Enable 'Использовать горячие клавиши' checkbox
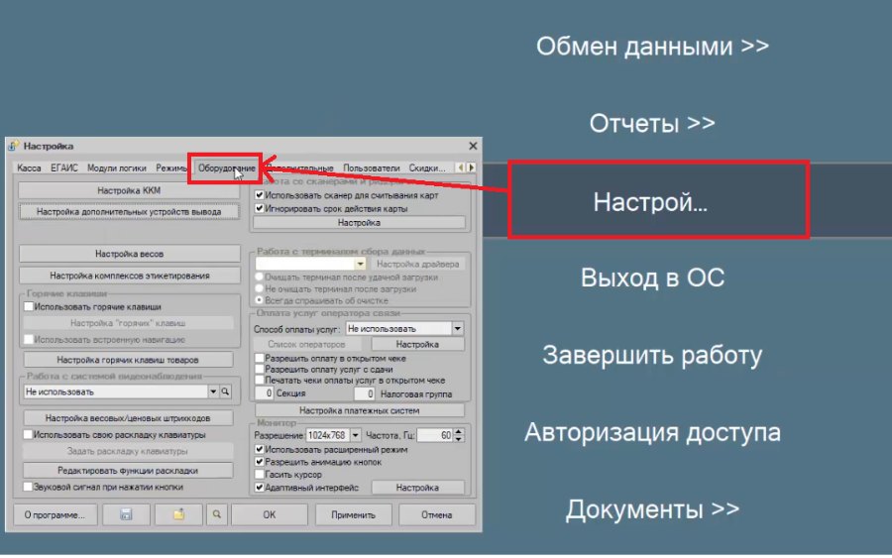This screenshot has width=892, height=558. (29, 306)
